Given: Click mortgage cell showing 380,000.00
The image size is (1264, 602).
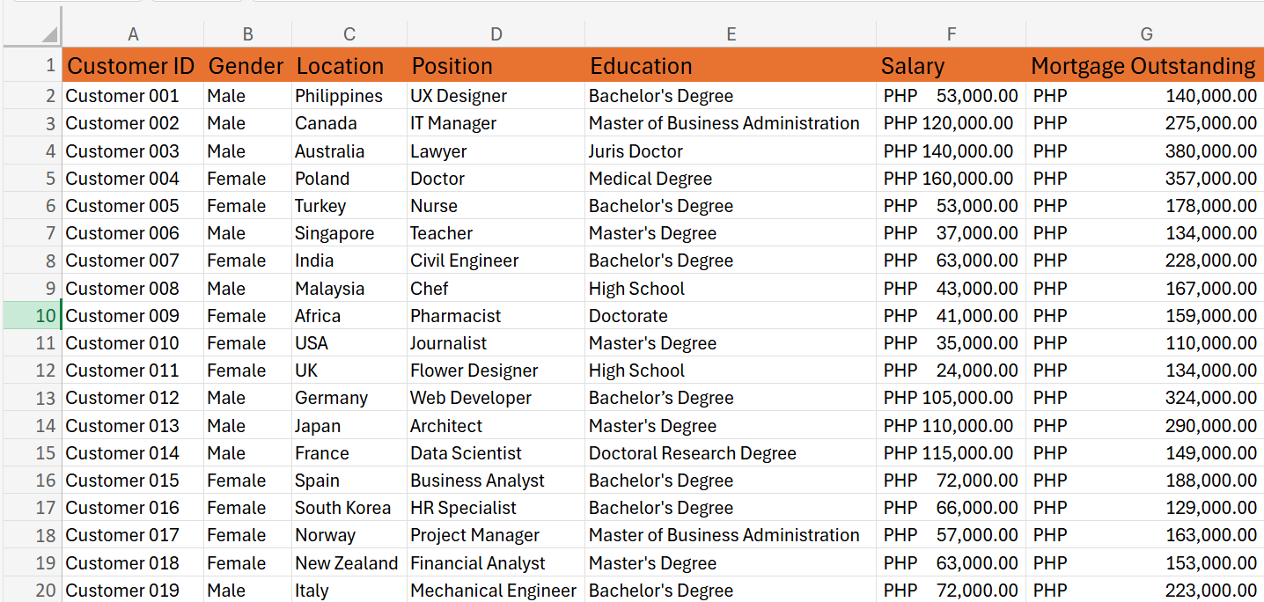Looking at the screenshot, I should pos(1144,151).
